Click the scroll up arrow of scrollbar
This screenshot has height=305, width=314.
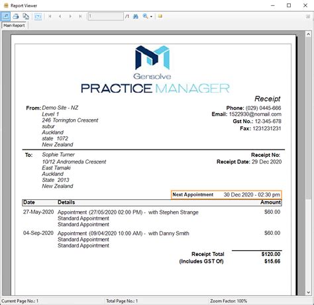click(308, 34)
